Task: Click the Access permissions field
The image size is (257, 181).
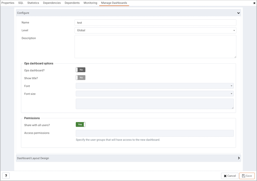Action: click(155, 133)
